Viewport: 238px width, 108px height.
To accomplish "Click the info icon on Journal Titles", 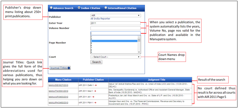I will (x=69, y=68).
